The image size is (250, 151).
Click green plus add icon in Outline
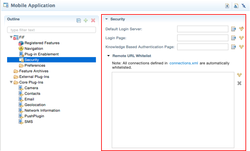click(x=86, y=20)
